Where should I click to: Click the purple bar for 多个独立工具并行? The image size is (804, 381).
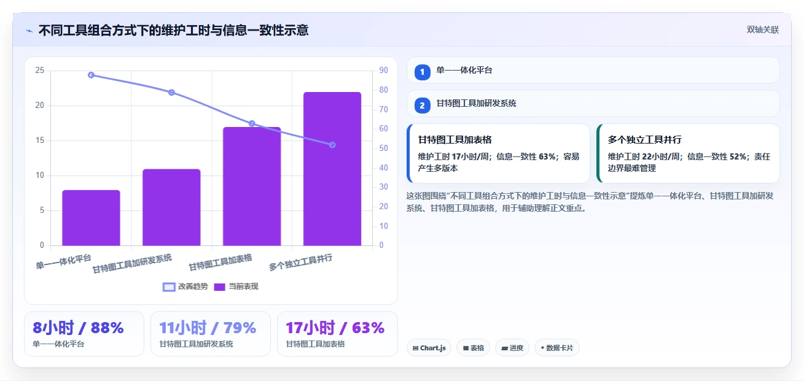pyautogui.click(x=332, y=169)
